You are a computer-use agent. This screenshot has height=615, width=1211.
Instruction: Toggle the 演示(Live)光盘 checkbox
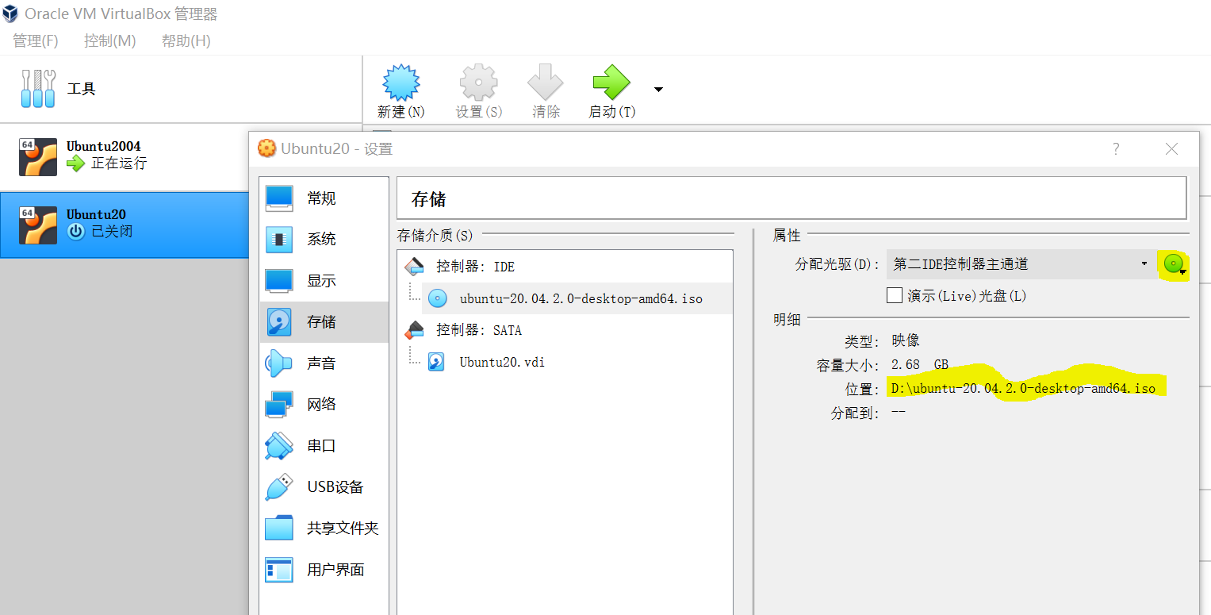pos(895,295)
